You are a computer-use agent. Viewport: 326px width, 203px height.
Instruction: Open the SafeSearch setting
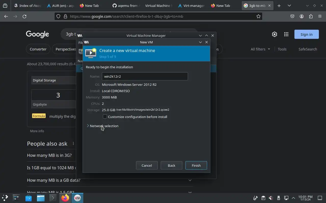[x=308, y=49]
